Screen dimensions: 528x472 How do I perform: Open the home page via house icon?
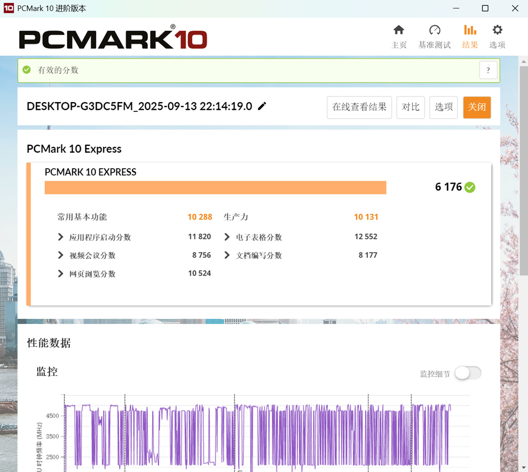click(x=399, y=30)
